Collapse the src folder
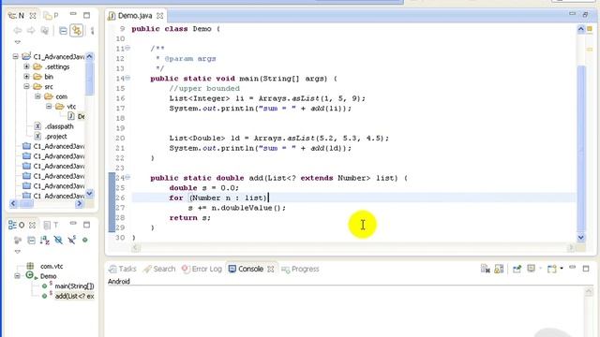 pyautogui.click(x=26, y=86)
